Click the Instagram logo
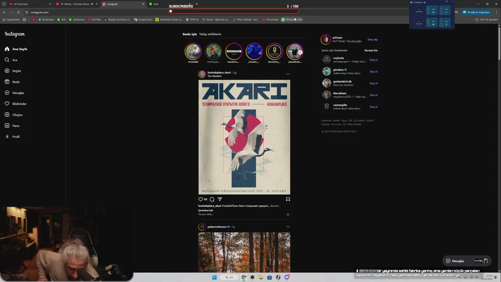The width and height of the screenshot is (501, 282). tap(14, 34)
